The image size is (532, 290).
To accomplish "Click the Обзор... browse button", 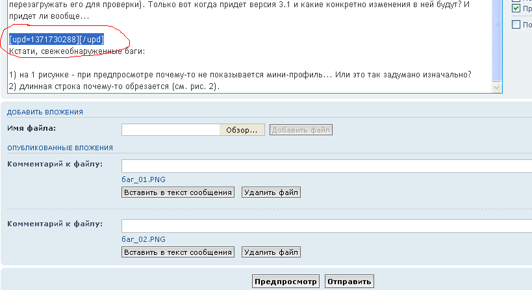I will coord(243,130).
